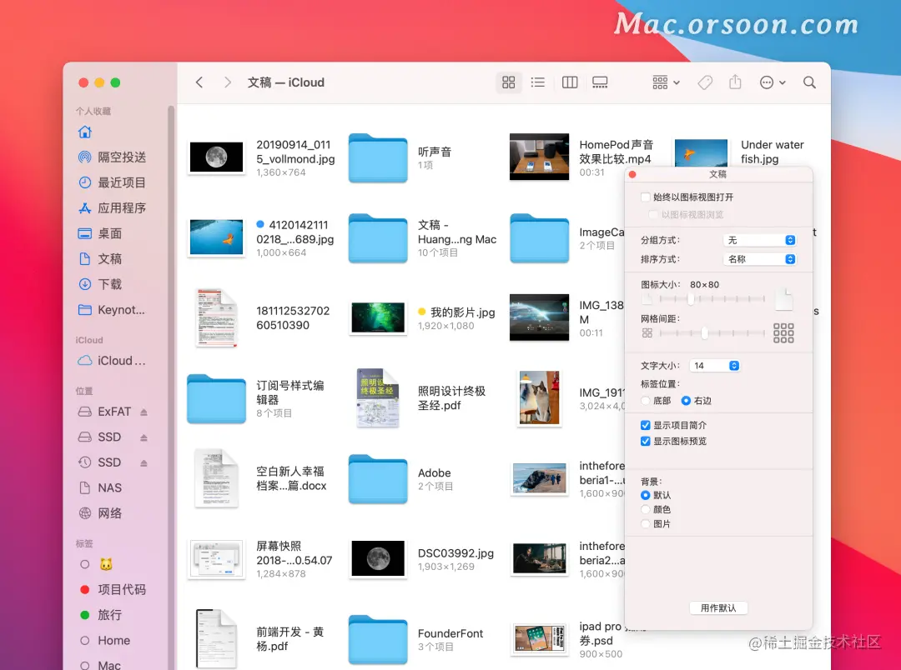The width and height of the screenshot is (901, 670).
Task: Open the group-by toolbar menu
Action: (666, 82)
